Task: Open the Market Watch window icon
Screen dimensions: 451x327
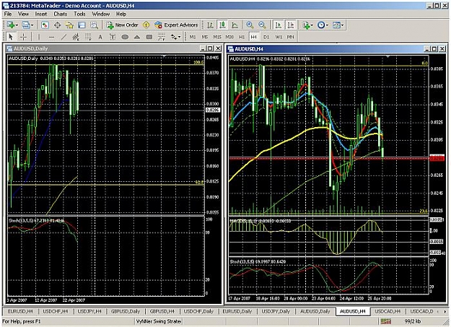Action: tap(45, 25)
